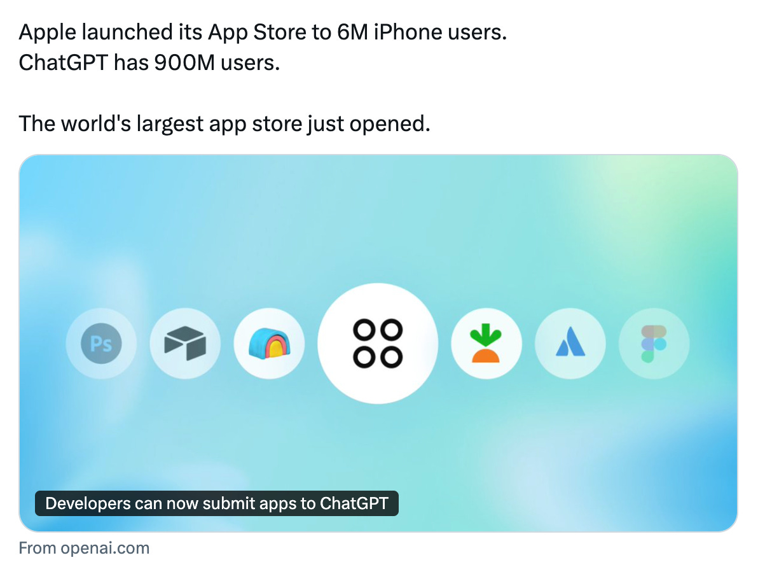Screen dimensions: 758x574
Task: Click the Photoshop Ps app icon
Action: [x=101, y=344]
